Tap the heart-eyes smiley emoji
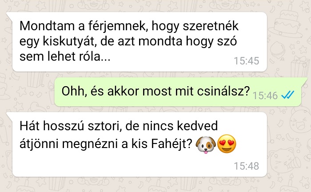311x192 pixels. click(x=227, y=144)
